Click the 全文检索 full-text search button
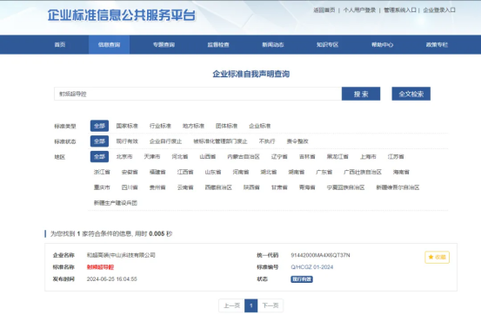The image size is (481, 321). point(411,94)
